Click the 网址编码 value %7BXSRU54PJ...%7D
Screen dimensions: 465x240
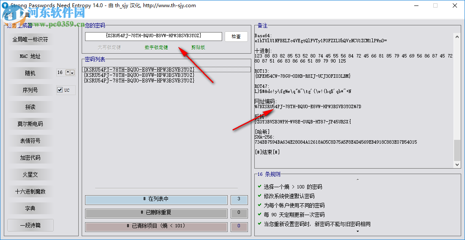point(308,106)
